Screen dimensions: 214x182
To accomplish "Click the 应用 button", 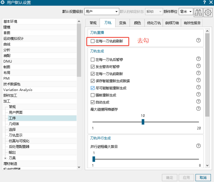I will pos(186,177).
